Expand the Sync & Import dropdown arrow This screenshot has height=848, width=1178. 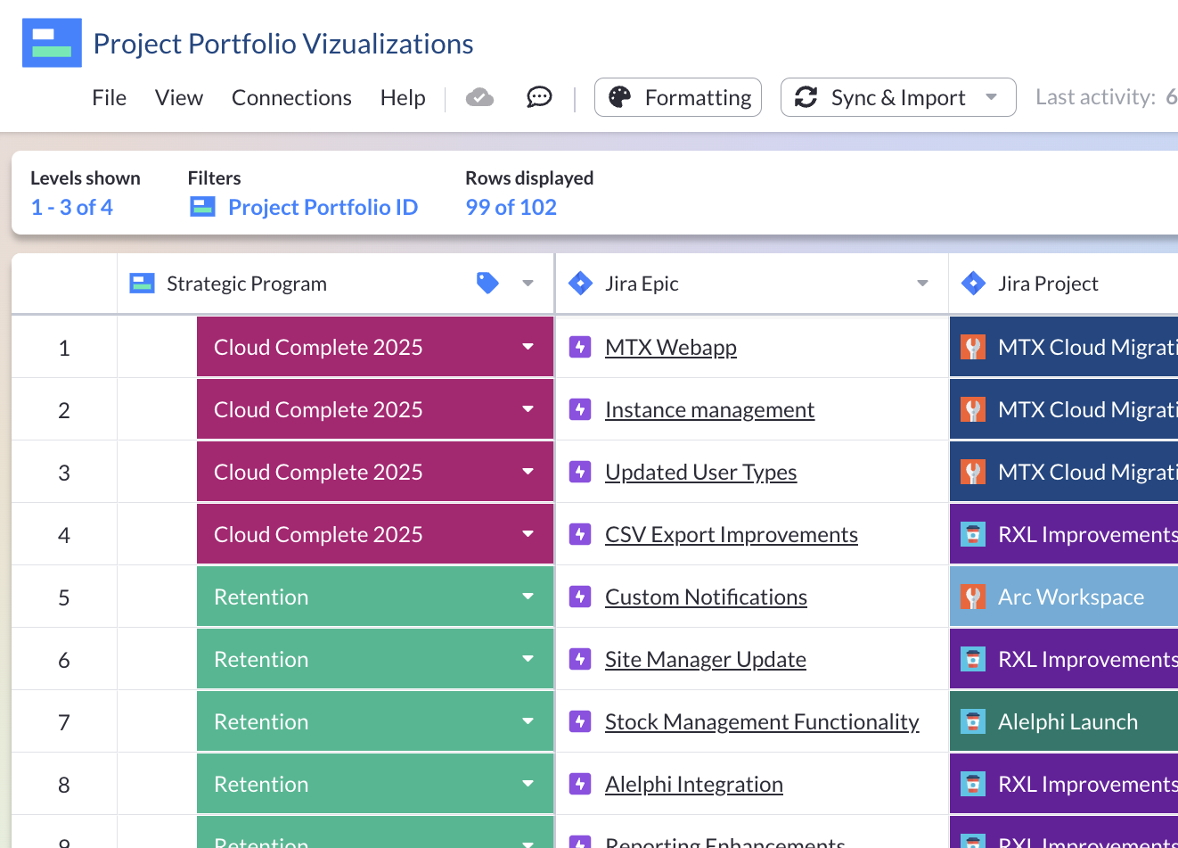click(991, 97)
